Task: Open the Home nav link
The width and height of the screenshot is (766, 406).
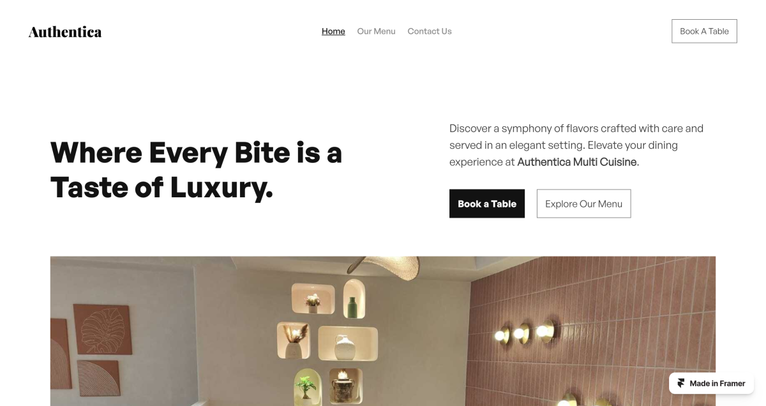Action: coord(333,31)
